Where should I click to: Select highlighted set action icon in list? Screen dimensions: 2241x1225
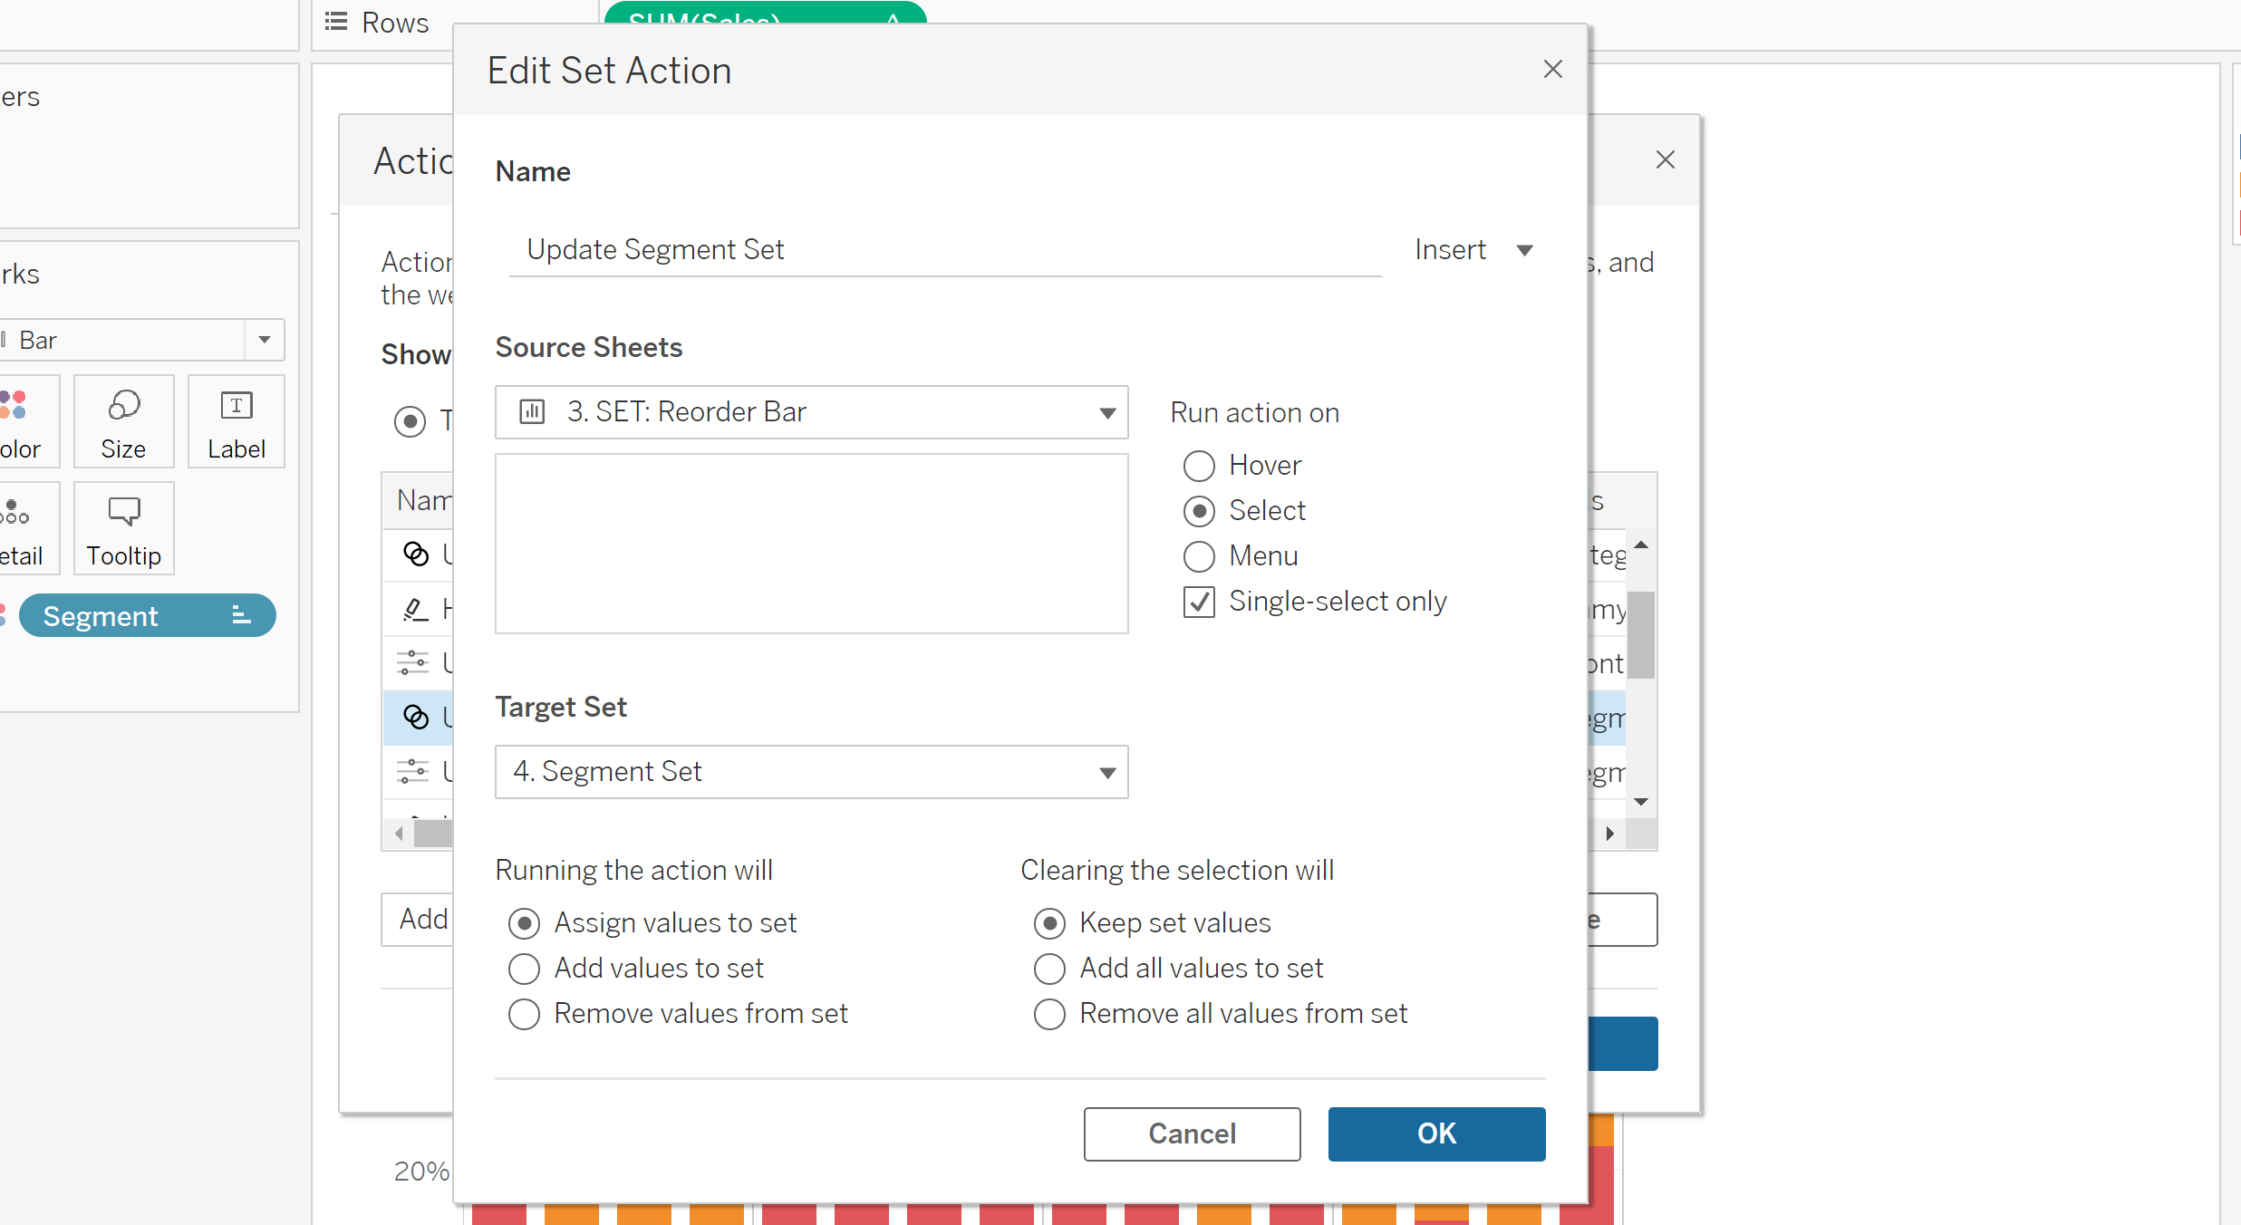tap(416, 717)
